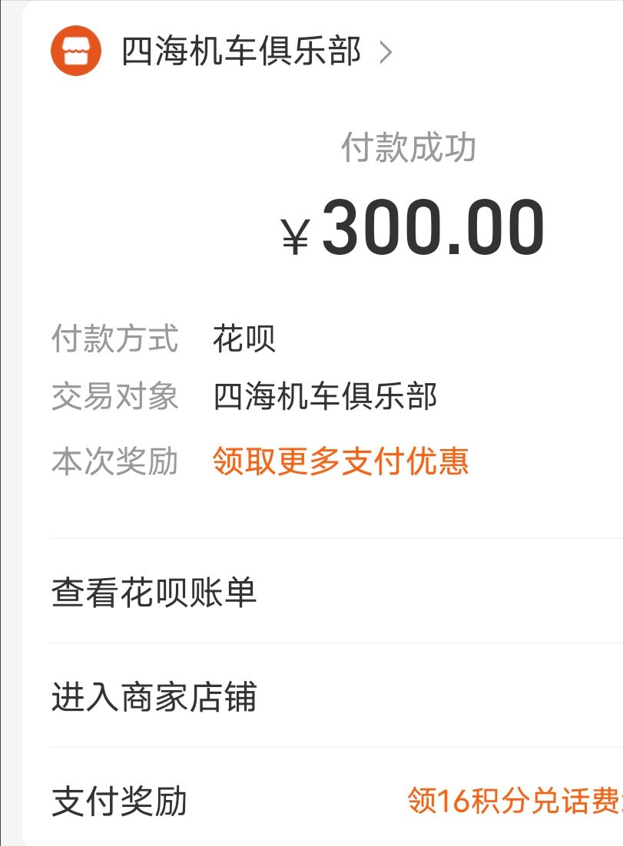Click the ¥ currency symbol
The width and height of the screenshot is (623, 846).
[x=295, y=234]
